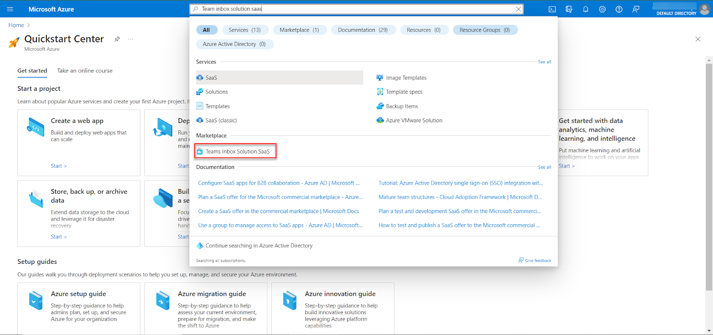The width and height of the screenshot is (713, 335).
Task: Select the All filter pill
Action: pyautogui.click(x=206, y=30)
